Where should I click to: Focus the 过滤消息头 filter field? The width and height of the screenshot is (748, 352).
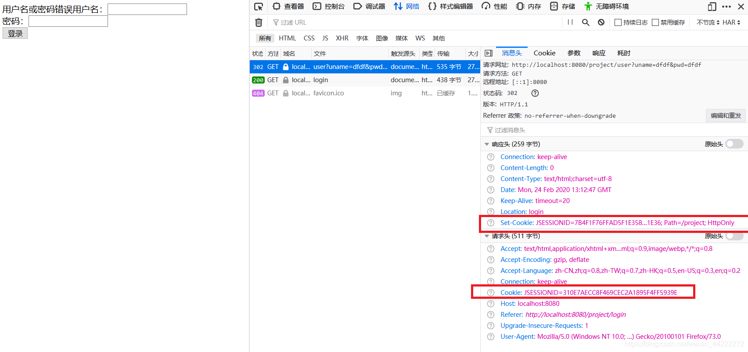point(614,130)
